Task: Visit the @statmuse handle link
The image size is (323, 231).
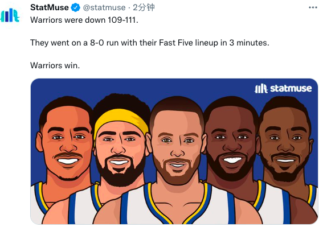Action: click(x=104, y=7)
